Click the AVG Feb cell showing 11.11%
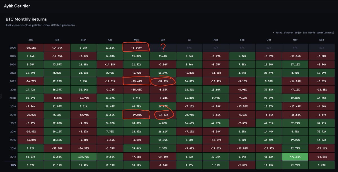338x172 pixels. pyautogui.click(x=57, y=166)
